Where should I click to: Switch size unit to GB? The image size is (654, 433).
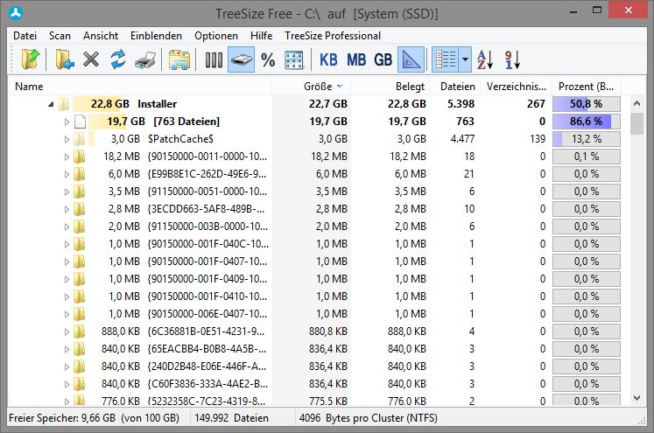coord(383,60)
